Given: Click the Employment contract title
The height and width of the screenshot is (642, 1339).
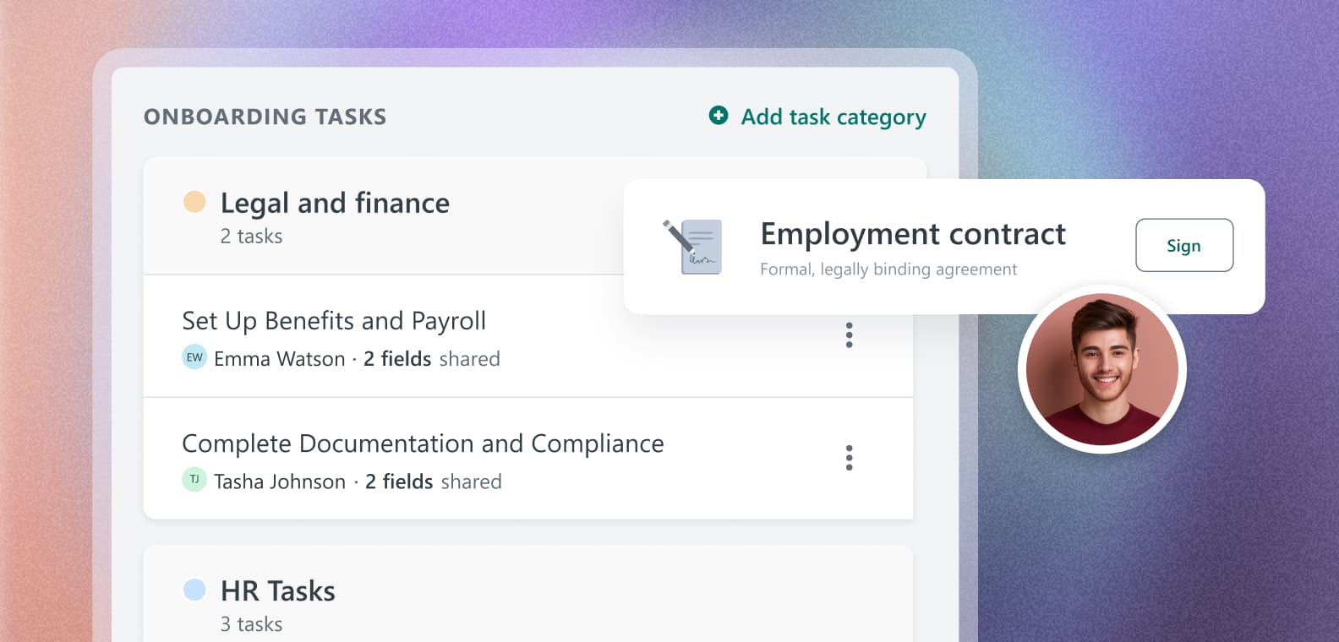Looking at the screenshot, I should 913,234.
